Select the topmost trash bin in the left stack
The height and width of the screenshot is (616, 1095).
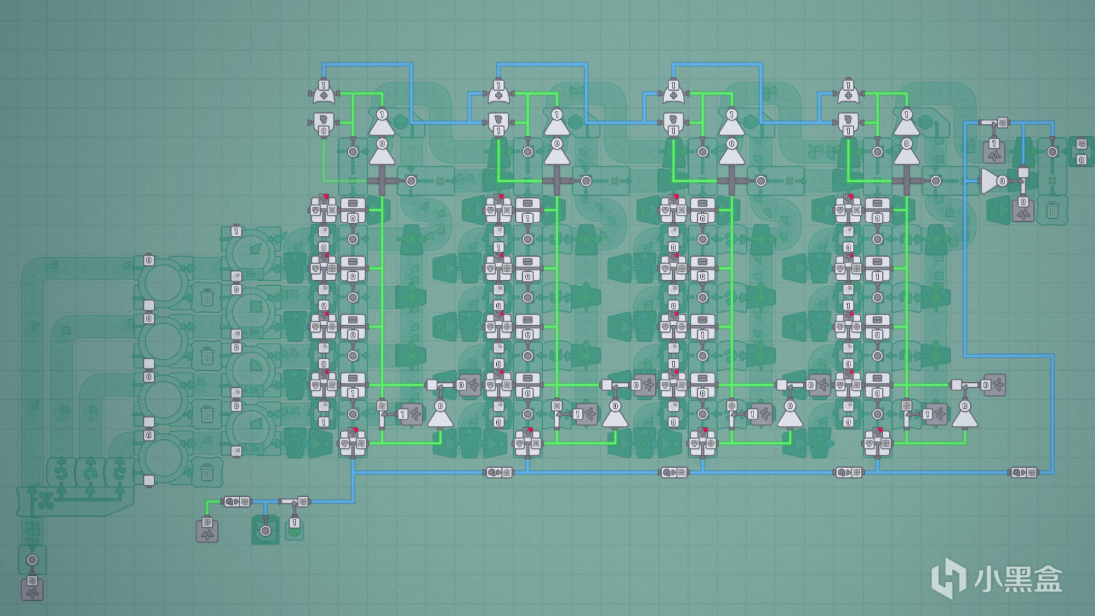pos(207,297)
